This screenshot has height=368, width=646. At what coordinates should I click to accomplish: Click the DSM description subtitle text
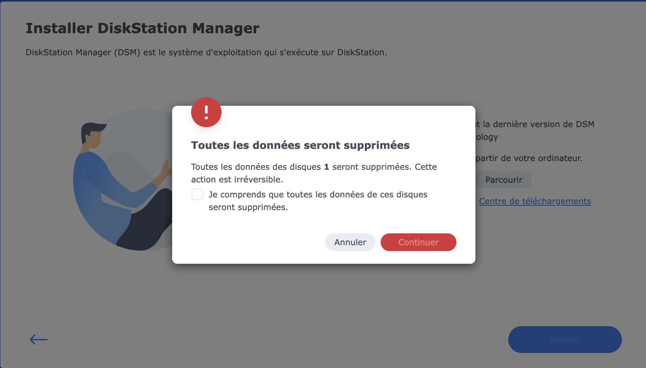pyautogui.click(x=206, y=53)
